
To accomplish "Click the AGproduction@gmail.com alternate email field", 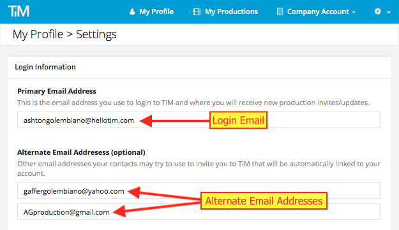I will point(199,212).
